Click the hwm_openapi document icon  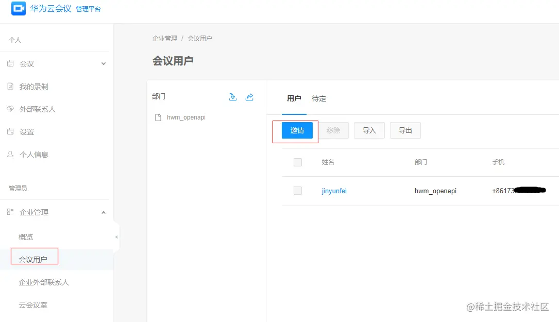click(x=158, y=117)
